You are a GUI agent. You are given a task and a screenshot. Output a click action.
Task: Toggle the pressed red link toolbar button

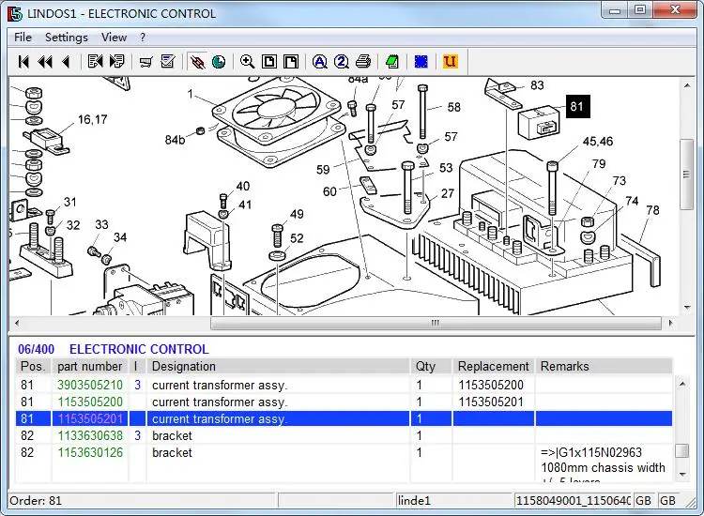point(197,62)
